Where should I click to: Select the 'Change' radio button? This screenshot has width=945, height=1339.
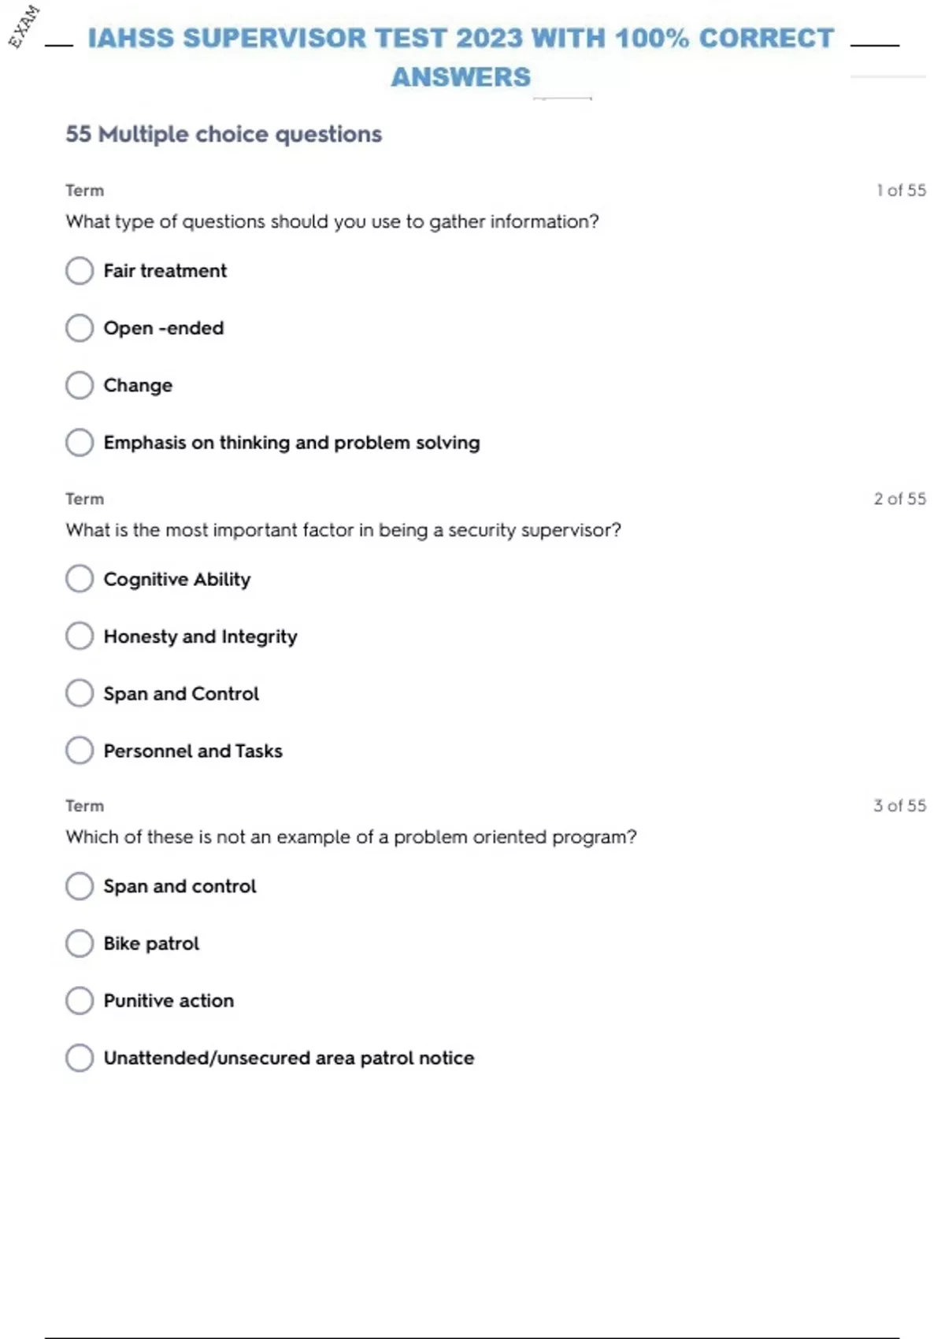point(80,385)
